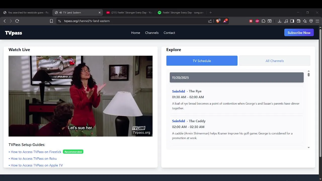The width and height of the screenshot is (322, 181).
Task: Reload the page with the refresh icon
Action: click(17, 21)
